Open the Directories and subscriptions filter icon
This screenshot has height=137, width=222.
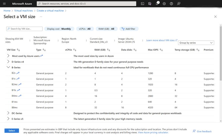[x=150, y=4]
